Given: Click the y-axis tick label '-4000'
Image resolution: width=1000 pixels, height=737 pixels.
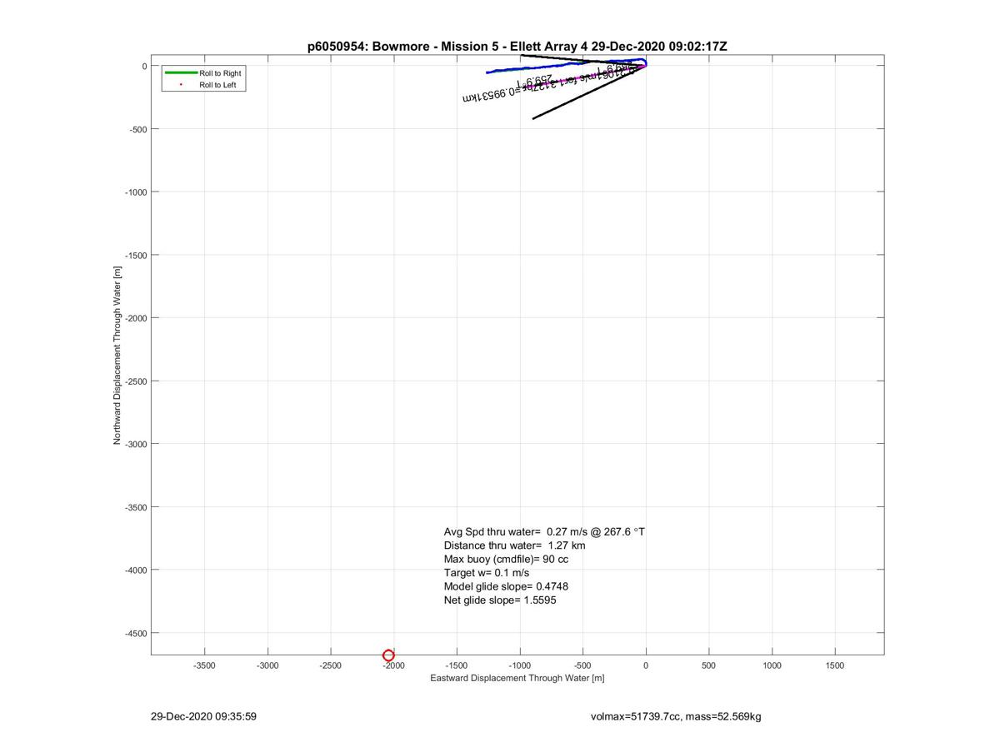Looking at the screenshot, I should [136, 570].
